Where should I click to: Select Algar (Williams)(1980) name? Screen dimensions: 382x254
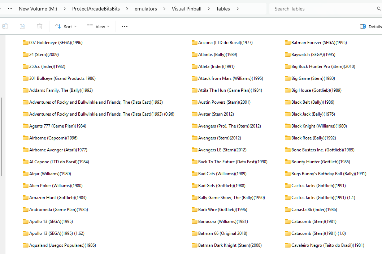(50, 174)
